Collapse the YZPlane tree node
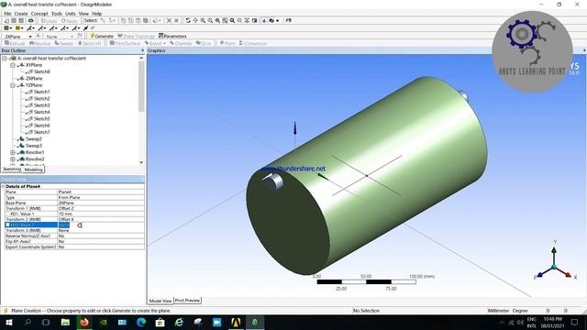587x330 pixels. 13,85
